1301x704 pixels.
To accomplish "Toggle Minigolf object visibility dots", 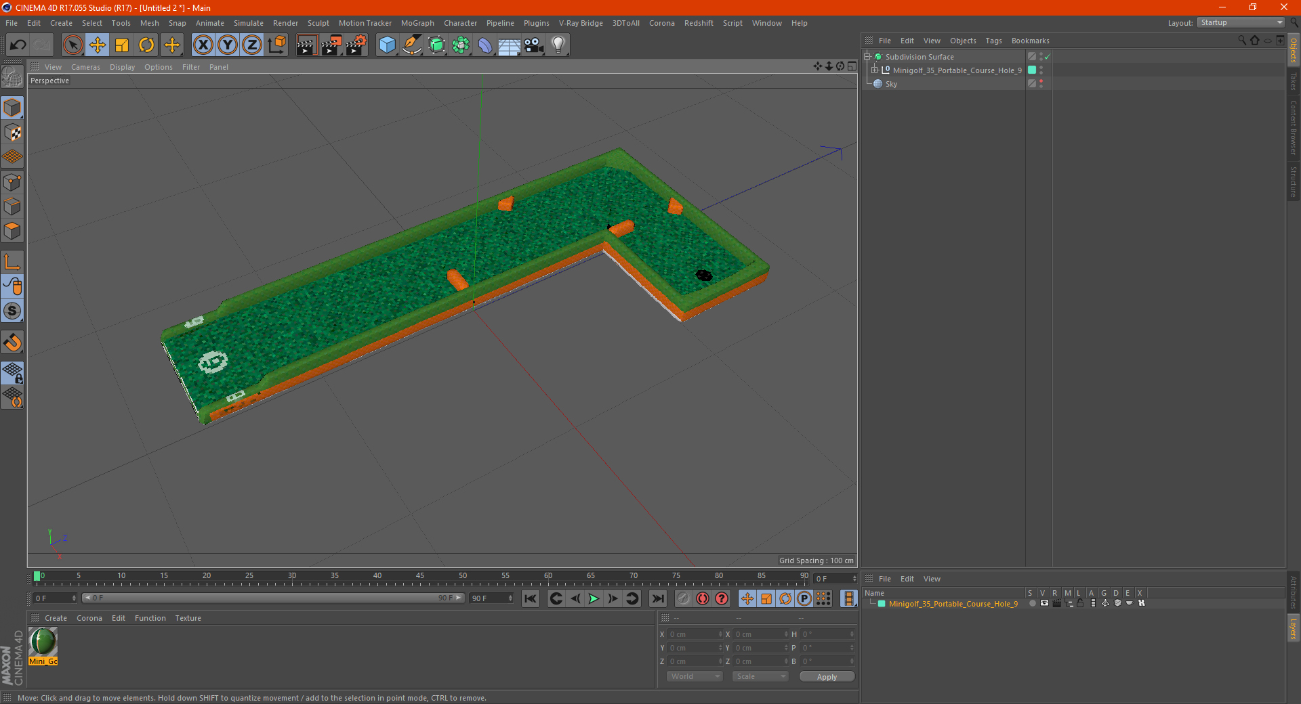I will coord(1041,70).
